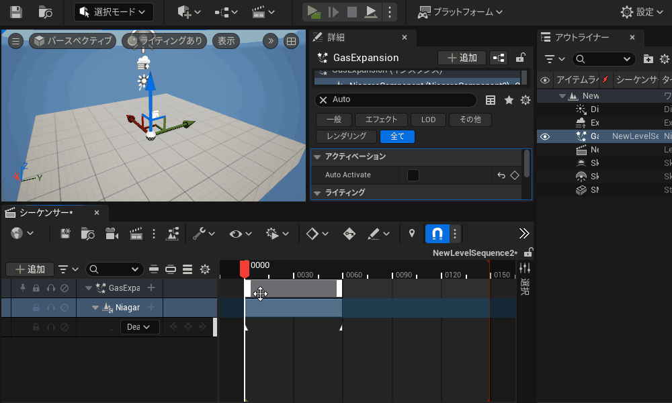
Task: Collapse the アクティベーション section
Action: click(x=317, y=156)
